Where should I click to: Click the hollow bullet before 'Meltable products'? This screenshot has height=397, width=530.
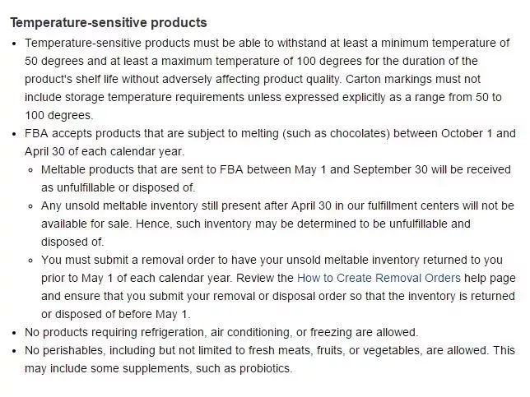(30, 169)
